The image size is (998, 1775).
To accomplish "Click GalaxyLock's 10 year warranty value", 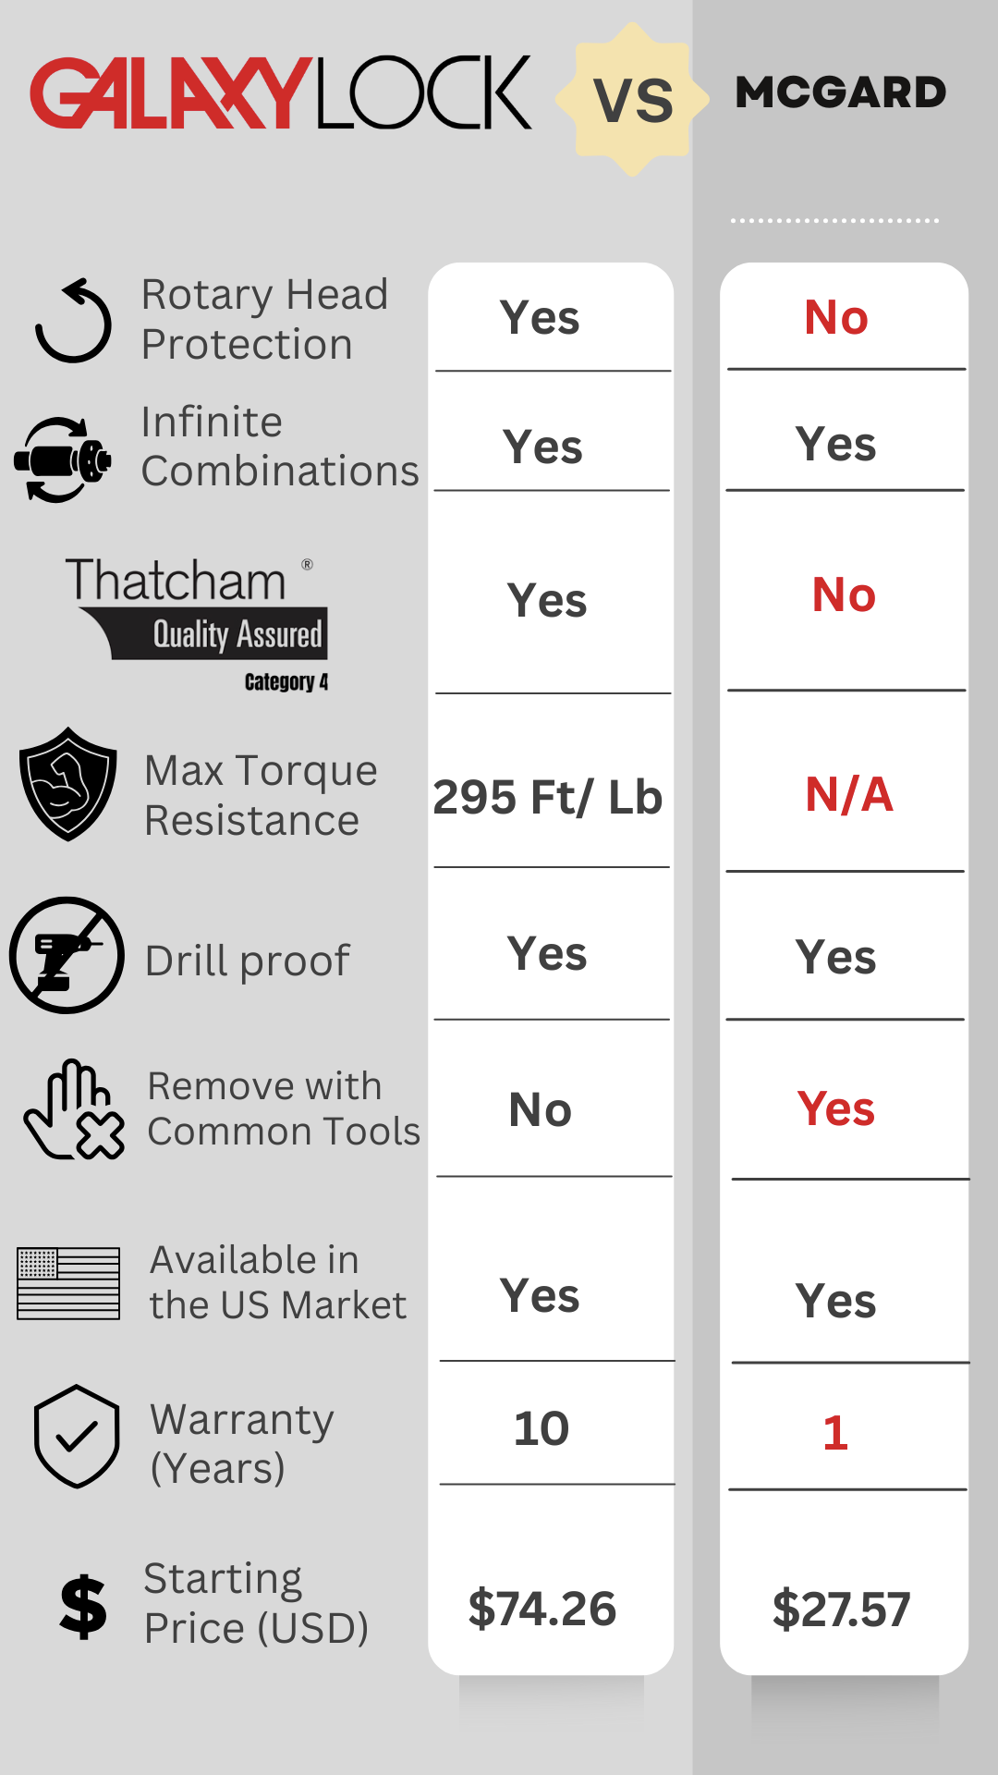I will pyautogui.click(x=542, y=1428).
